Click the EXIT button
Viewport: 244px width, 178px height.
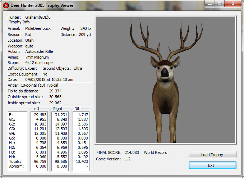coord(212,165)
